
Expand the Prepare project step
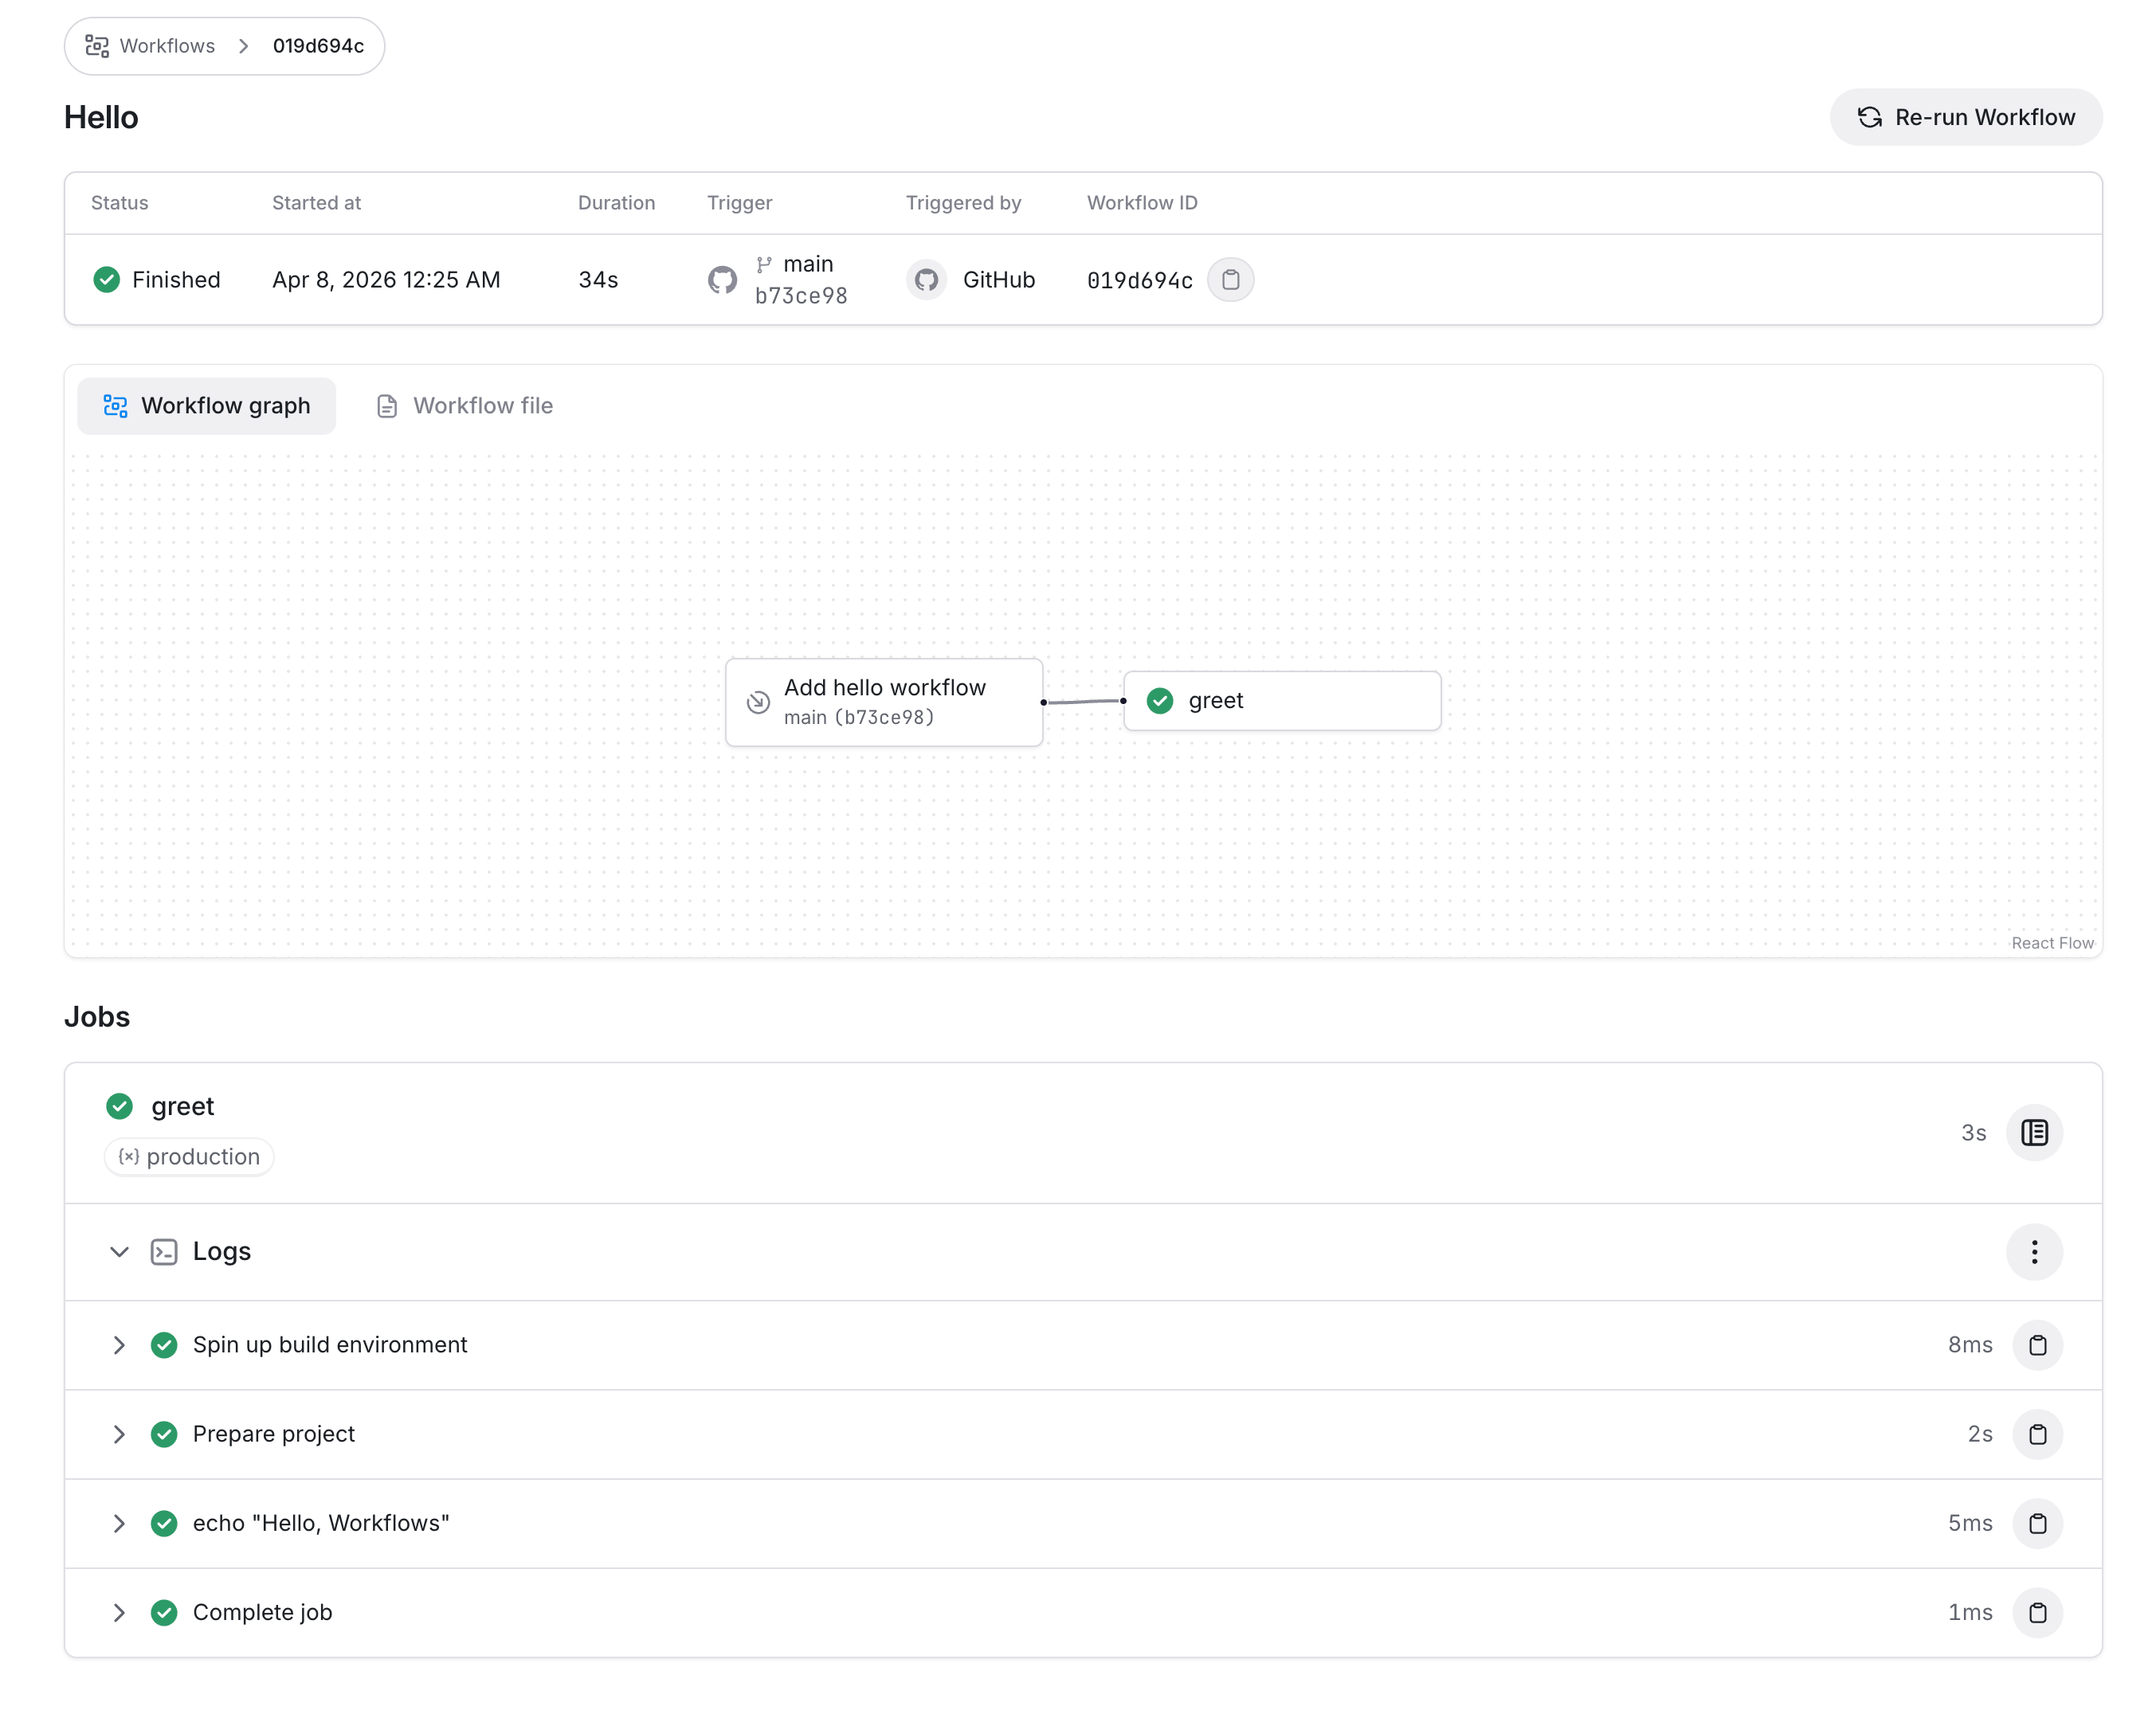pyautogui.click(x=119, y=1434)
